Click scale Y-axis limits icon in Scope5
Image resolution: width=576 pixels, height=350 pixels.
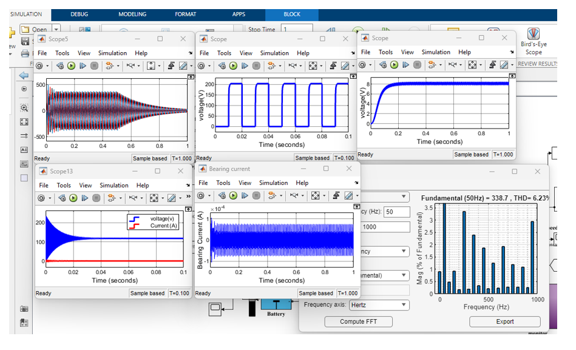point(151,66)
